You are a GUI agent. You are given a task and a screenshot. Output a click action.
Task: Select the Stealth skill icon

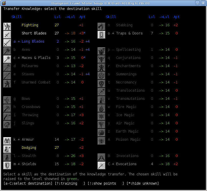(7, 157)
